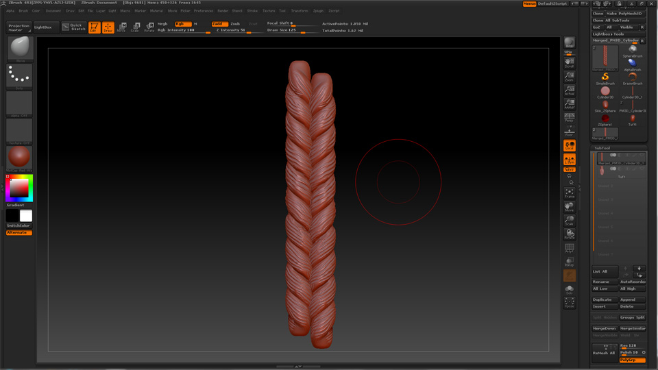Select the Move transform tool
The height and width of the screenshot is (370, 658).
[x=121, y=27]
